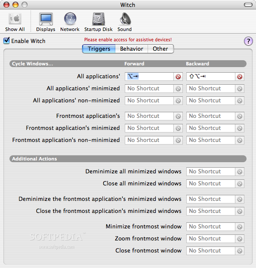Set Close the frontmost application's minimized windows field
Screen dimensions: 256x268
211,211
